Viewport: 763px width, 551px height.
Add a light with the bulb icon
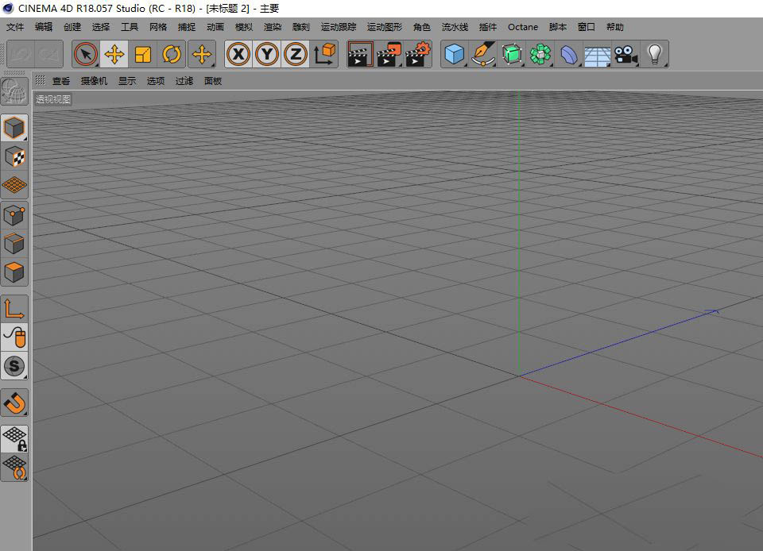click(x=654, y=55)
